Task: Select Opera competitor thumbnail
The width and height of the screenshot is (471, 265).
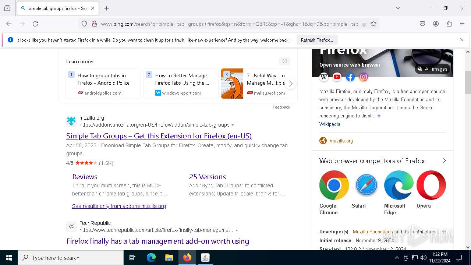Action: [431, 185]
